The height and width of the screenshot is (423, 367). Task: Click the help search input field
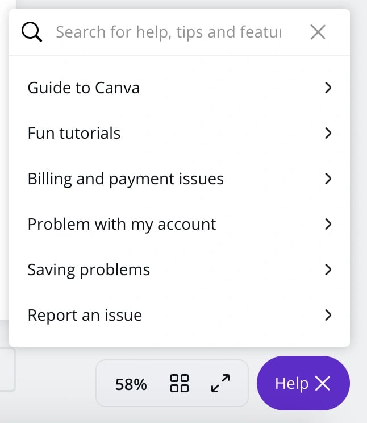tap(168, 32)
